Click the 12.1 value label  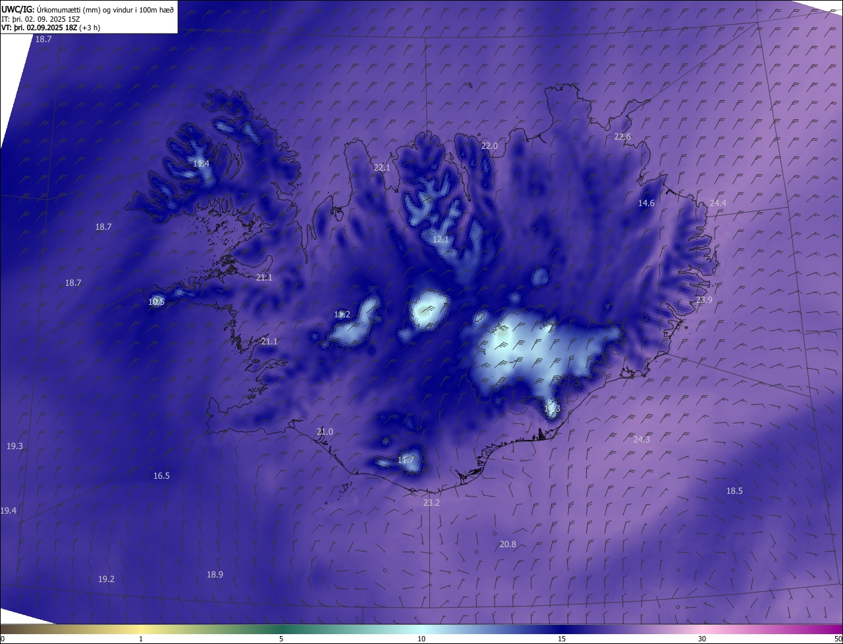tap(441, 239)
